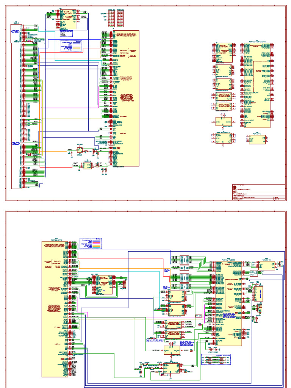
Task: Select the title block on the upper sheet
Action: click(259, 192)
